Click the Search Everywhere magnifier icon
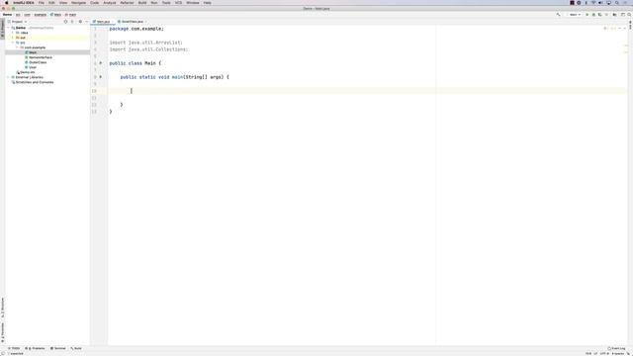This screenshot has width=633, height=356. point(629,15)
